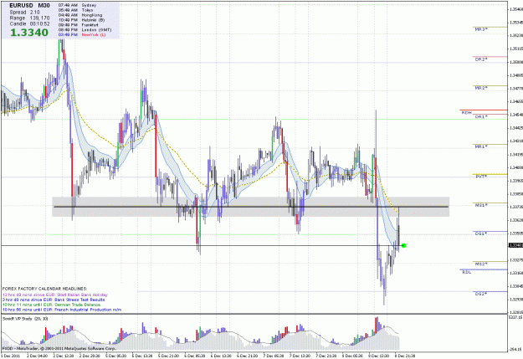Screen dimensions: 523x359
Task: Select the MS2 support level label
Action: (481, 264)
